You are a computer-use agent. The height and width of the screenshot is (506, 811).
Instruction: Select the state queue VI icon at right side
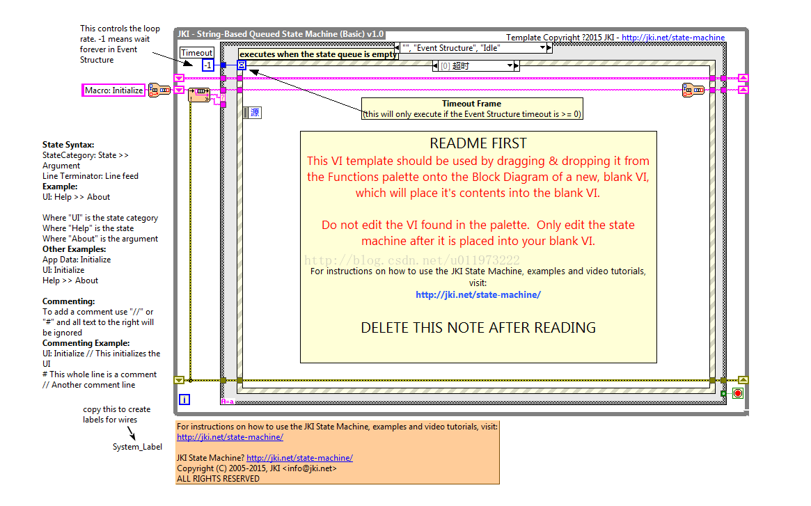(693, 90)
